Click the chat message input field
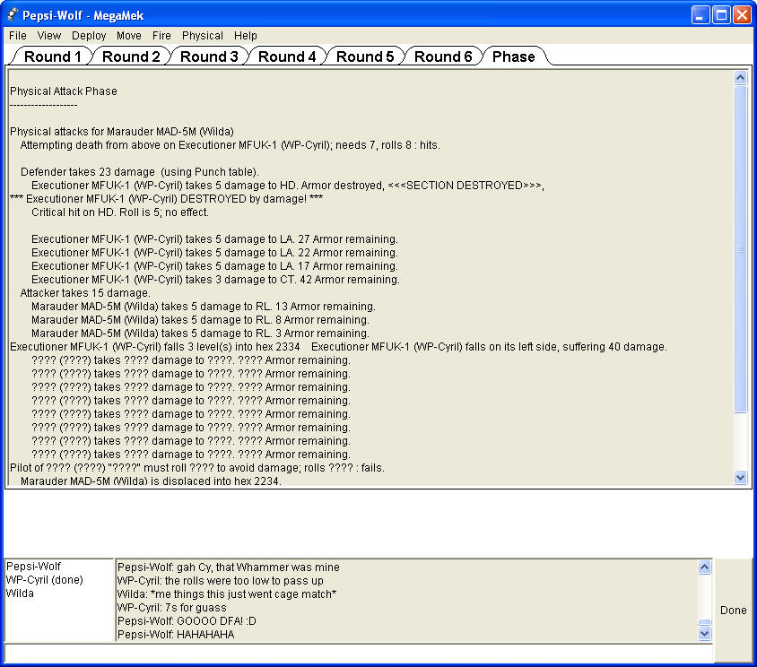 359,653
